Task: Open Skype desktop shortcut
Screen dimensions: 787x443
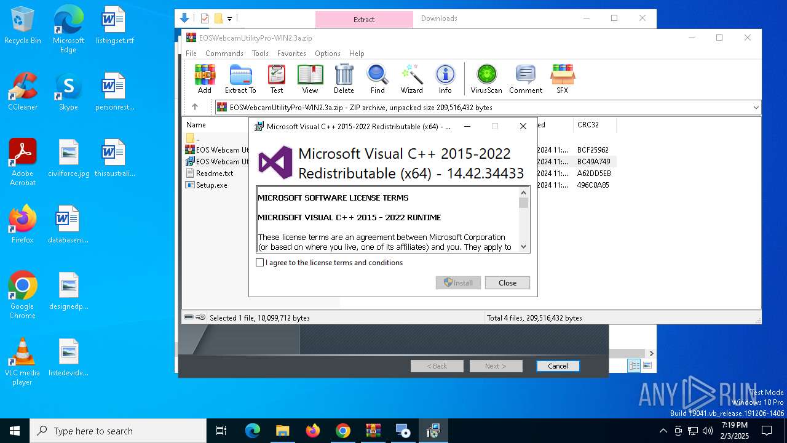Action: [68, 91]
